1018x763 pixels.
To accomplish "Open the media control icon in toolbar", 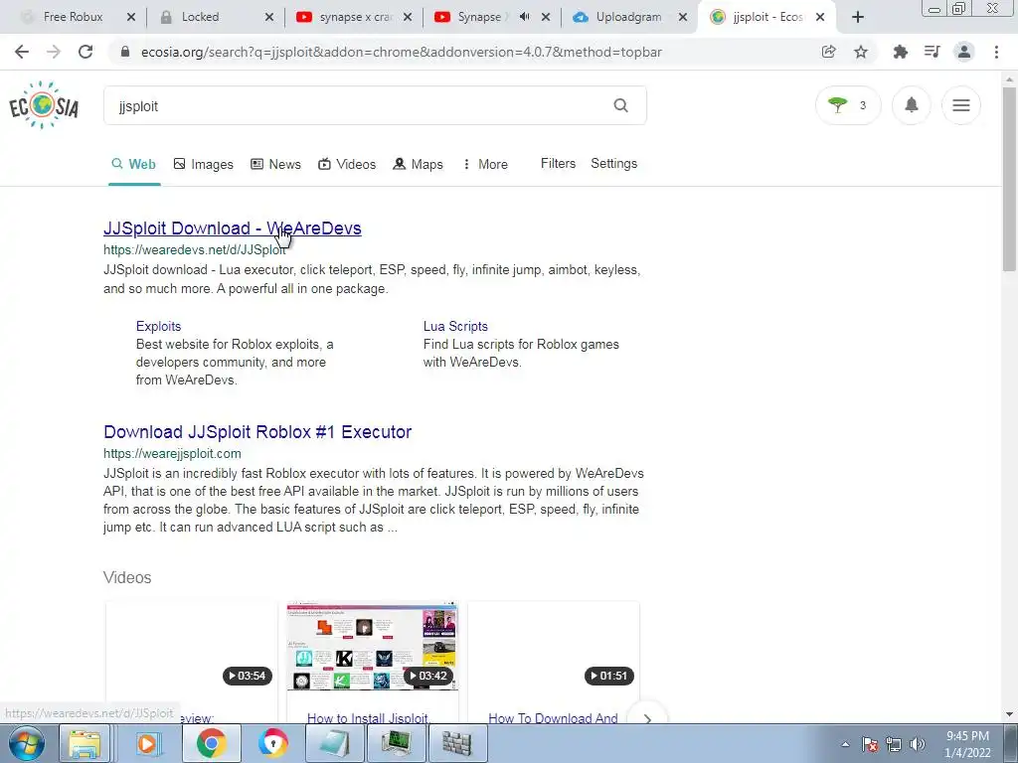I will (932, 52).
